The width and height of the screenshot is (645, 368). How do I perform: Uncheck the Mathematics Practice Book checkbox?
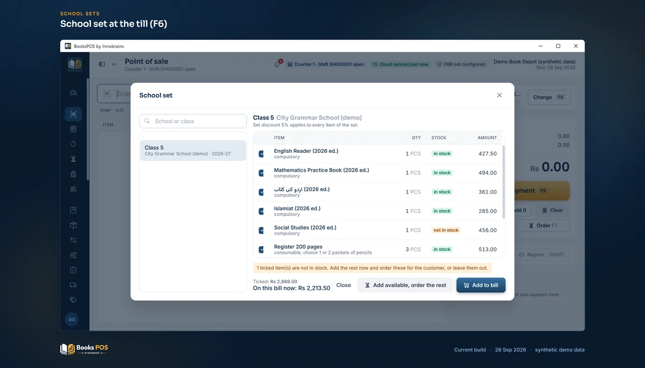coord(261,173)
